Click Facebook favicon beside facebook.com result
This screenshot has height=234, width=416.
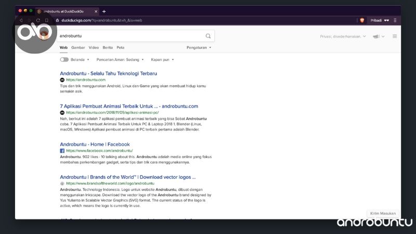click(62, 151)
